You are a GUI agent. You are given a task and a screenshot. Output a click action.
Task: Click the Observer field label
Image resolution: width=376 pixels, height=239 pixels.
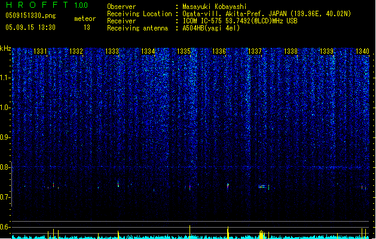[x=121, y=7]
